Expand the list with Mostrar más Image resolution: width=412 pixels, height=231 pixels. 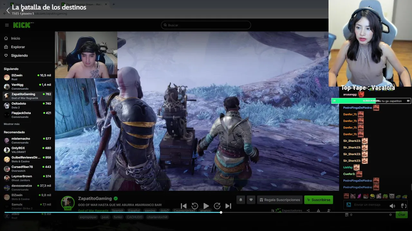[x=12, y=124]
